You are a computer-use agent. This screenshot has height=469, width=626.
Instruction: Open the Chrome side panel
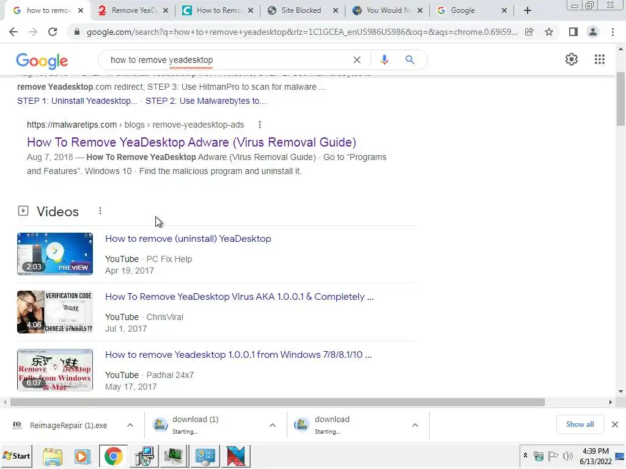pyautogui.click(x=573, y=32)
